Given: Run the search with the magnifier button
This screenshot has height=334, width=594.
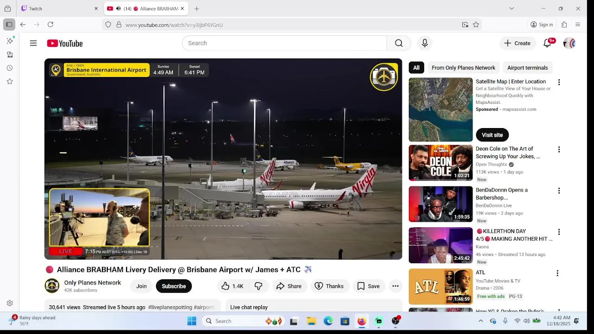Looking at the screenshot, I should [x=399, y=43].
